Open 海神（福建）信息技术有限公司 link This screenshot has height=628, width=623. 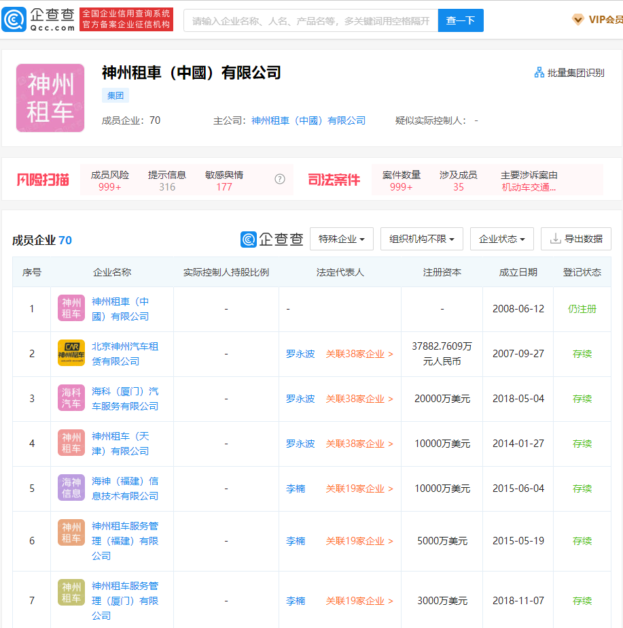(x=125, y=489)
